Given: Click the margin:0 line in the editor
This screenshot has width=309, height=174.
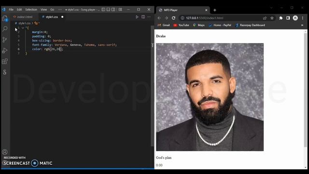Looking at the screenshot, I should tap(40, 32).
